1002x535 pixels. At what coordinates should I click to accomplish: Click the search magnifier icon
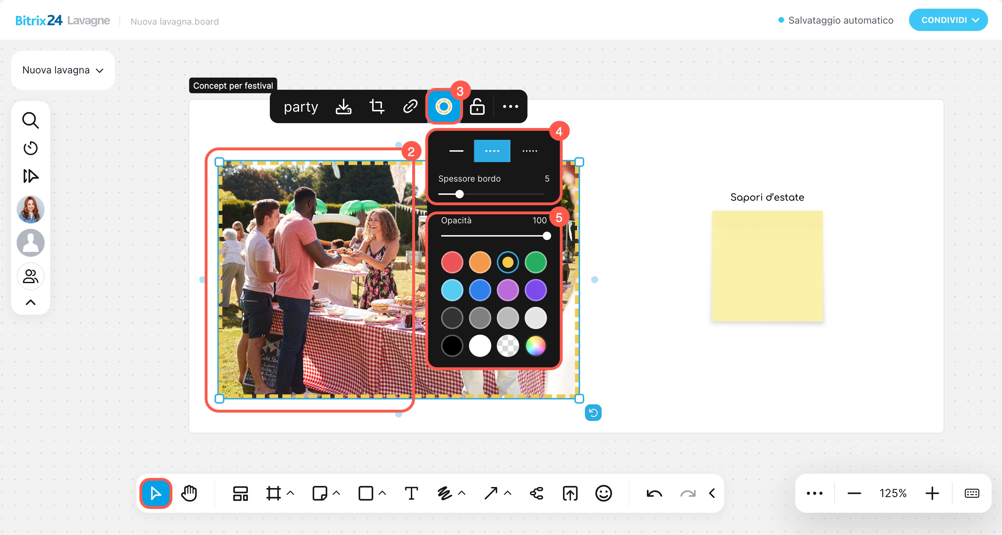[30, 120]
